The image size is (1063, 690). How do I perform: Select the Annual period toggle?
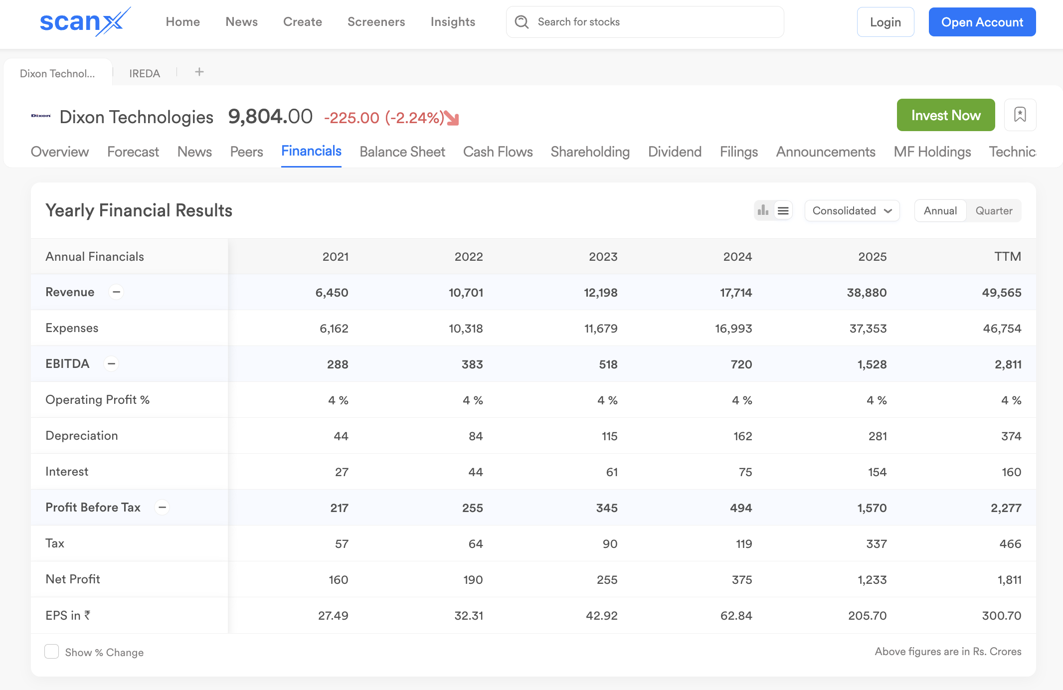click(940, 210)
